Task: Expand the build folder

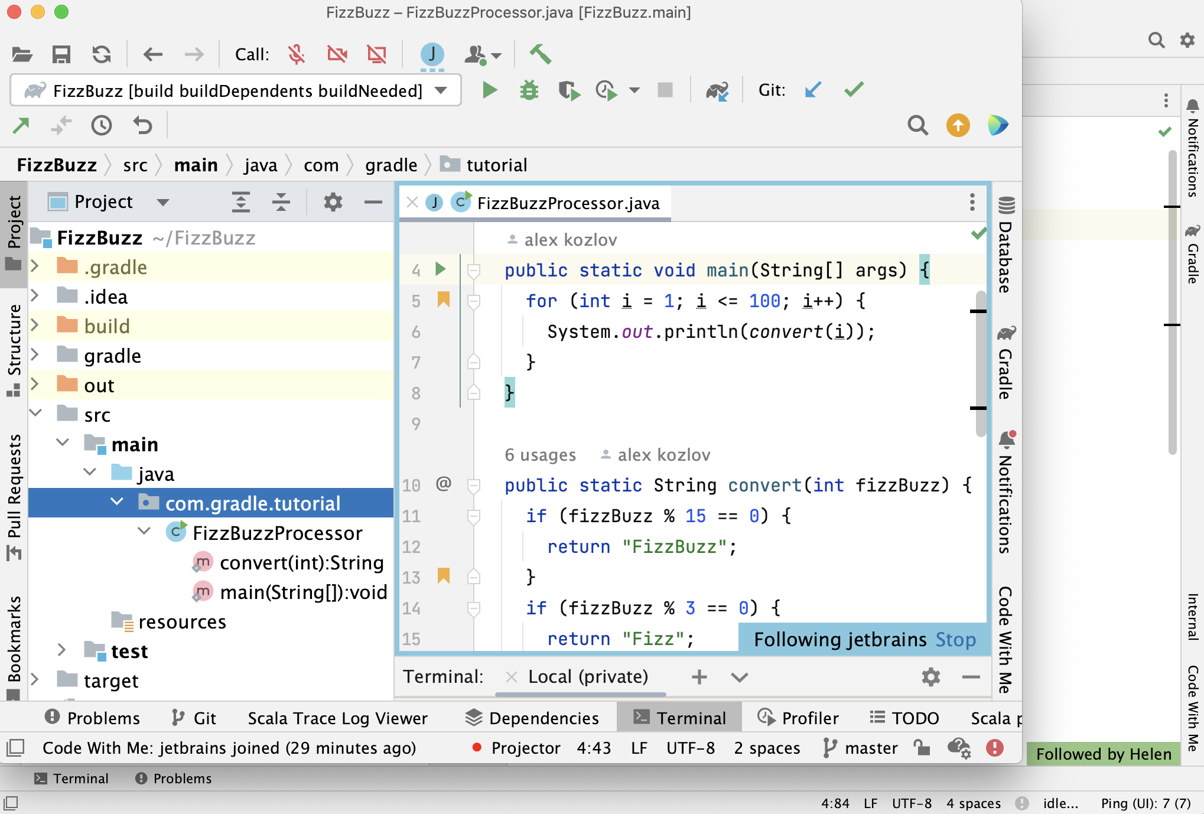Action: coord(35,325)
